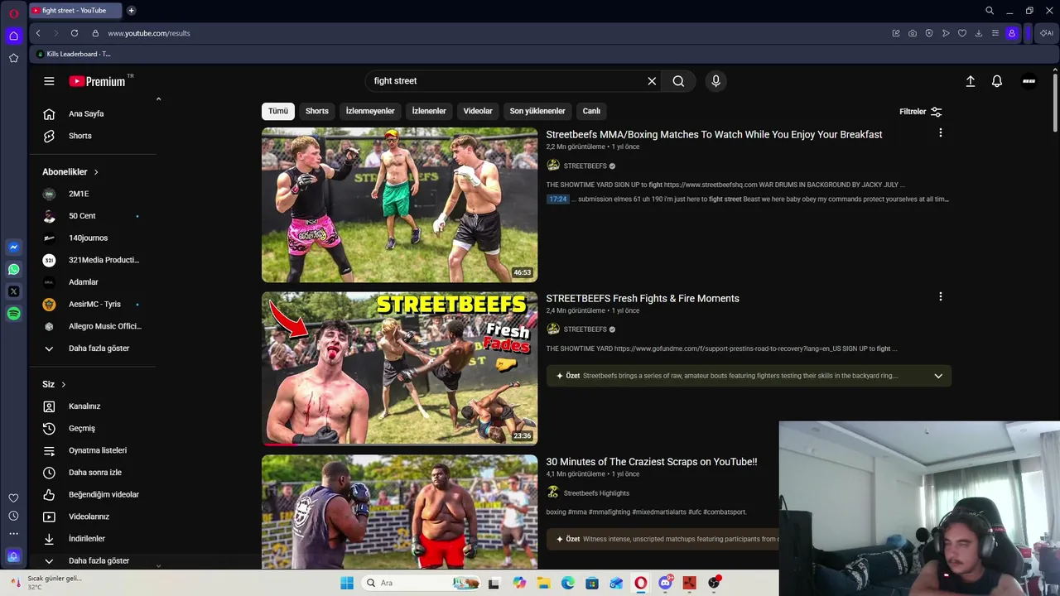Screen dimensions: 1060x596
Task: Open Opera Easy Setup sliders icon
Action: tap(995, 33)
